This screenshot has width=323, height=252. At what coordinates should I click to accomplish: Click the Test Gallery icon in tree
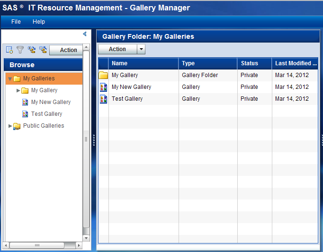[x=25, y=114]
